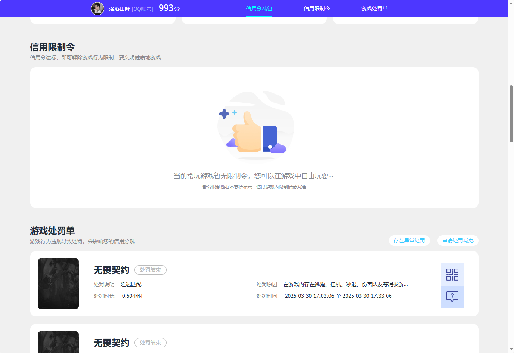Click 处罚结束 badge on second 无畏契约 card
The width and height of the screenshot is (514, 353).
(x=151, y=343)
